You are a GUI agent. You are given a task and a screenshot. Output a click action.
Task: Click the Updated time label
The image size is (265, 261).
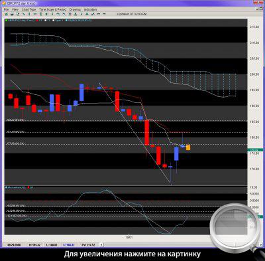click(132, 14)
